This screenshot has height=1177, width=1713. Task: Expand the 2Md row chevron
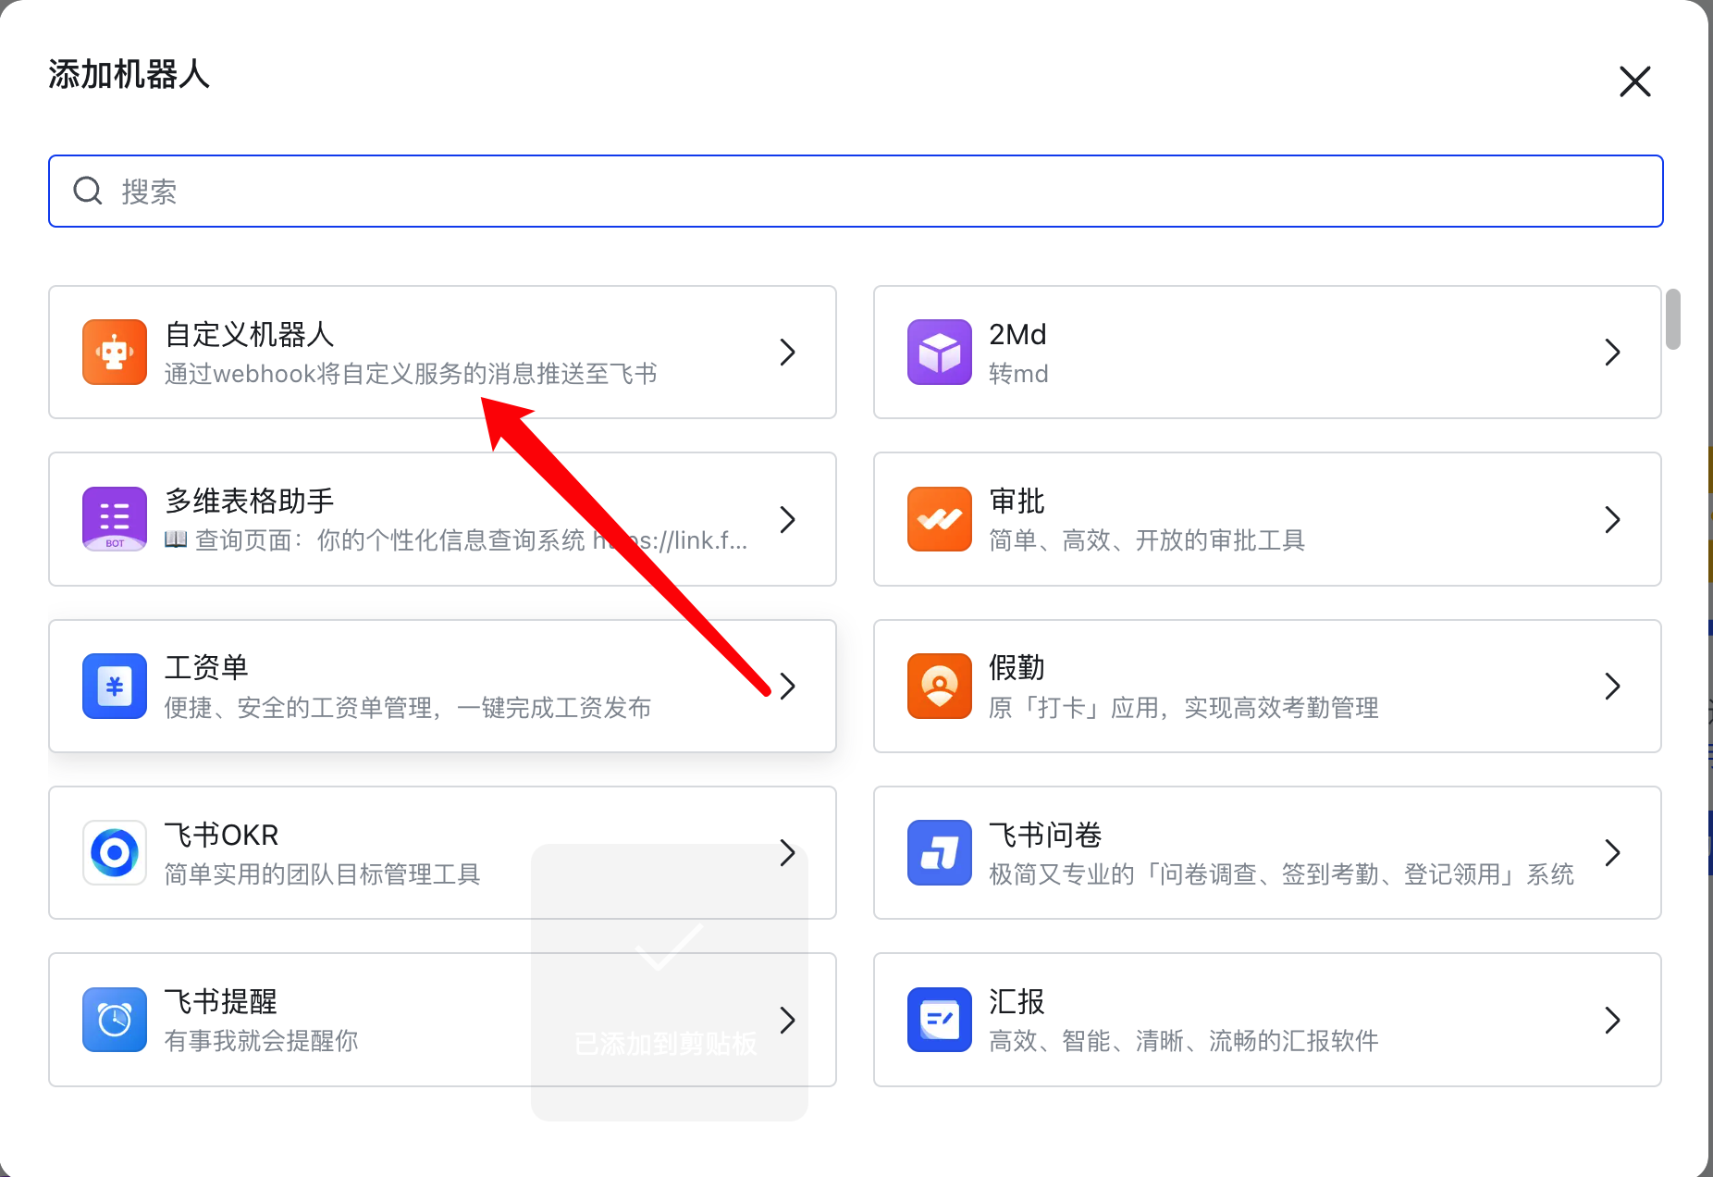1612,353
